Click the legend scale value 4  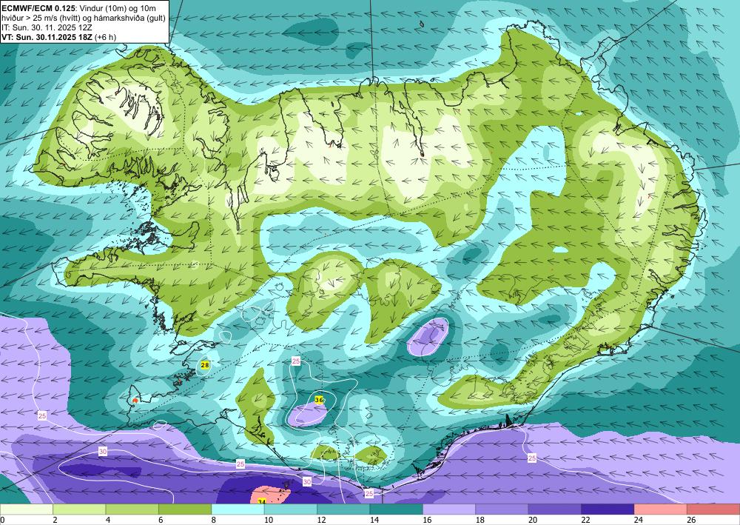coord(108,521)
